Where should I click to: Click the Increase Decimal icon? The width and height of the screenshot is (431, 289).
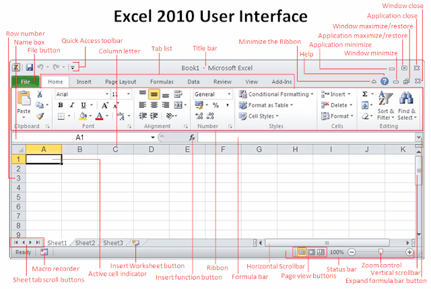coord(199,116)
